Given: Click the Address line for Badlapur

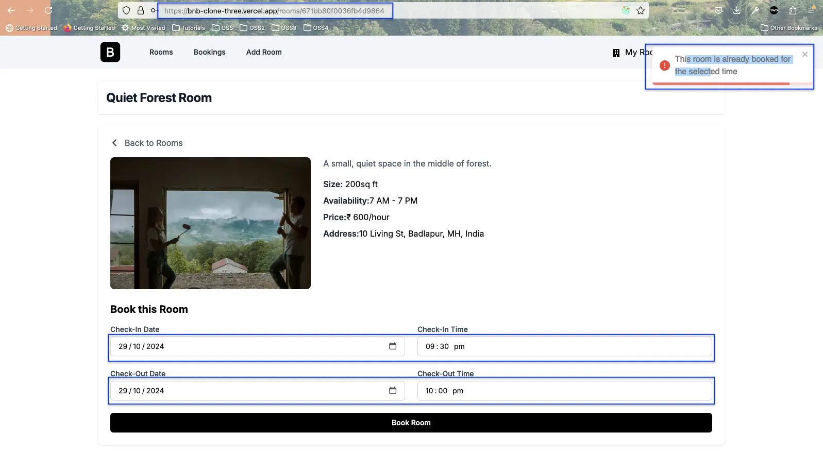Looking at the screenshot, I should [x=404, y=234].
